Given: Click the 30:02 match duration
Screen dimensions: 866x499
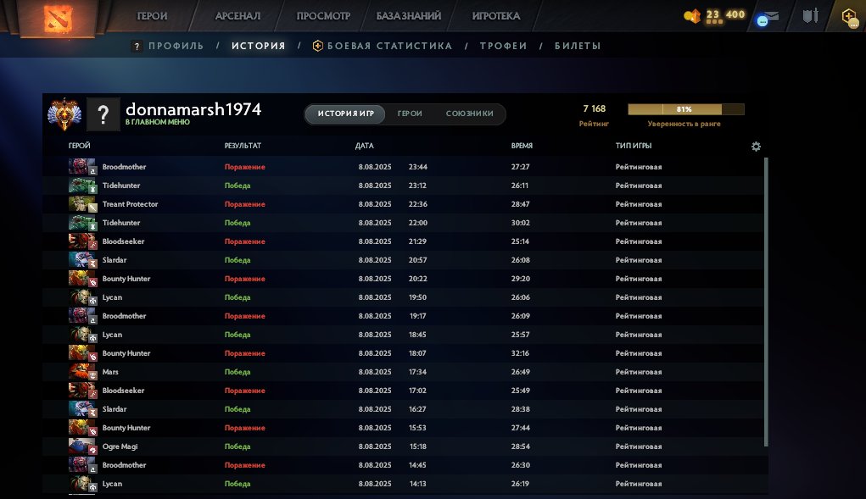Looking at the screenshot, I should (520, 223).
